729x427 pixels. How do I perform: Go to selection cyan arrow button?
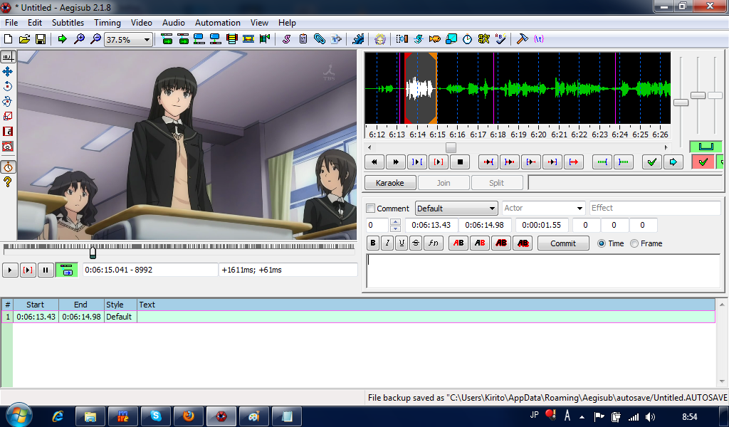tap(673, 162)
